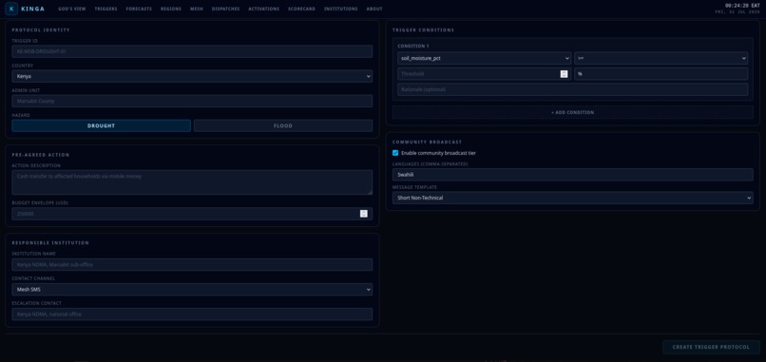Open the Forecasts section
The width and height of the screenshot is (766, 362).
tap(139, 9)
